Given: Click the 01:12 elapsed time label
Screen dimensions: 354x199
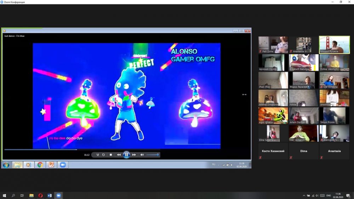Looking at the screenshot, I should (87, 155).
